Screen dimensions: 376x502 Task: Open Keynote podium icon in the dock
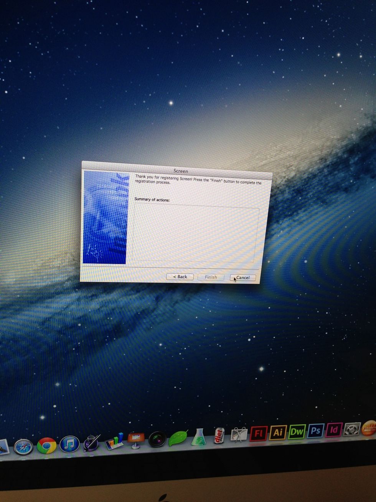point(136,440)
